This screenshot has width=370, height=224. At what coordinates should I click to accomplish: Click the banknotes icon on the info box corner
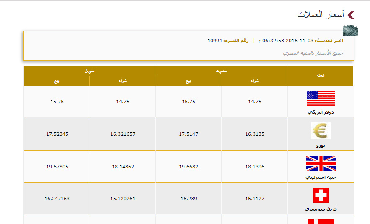click(x=350, y=31)
